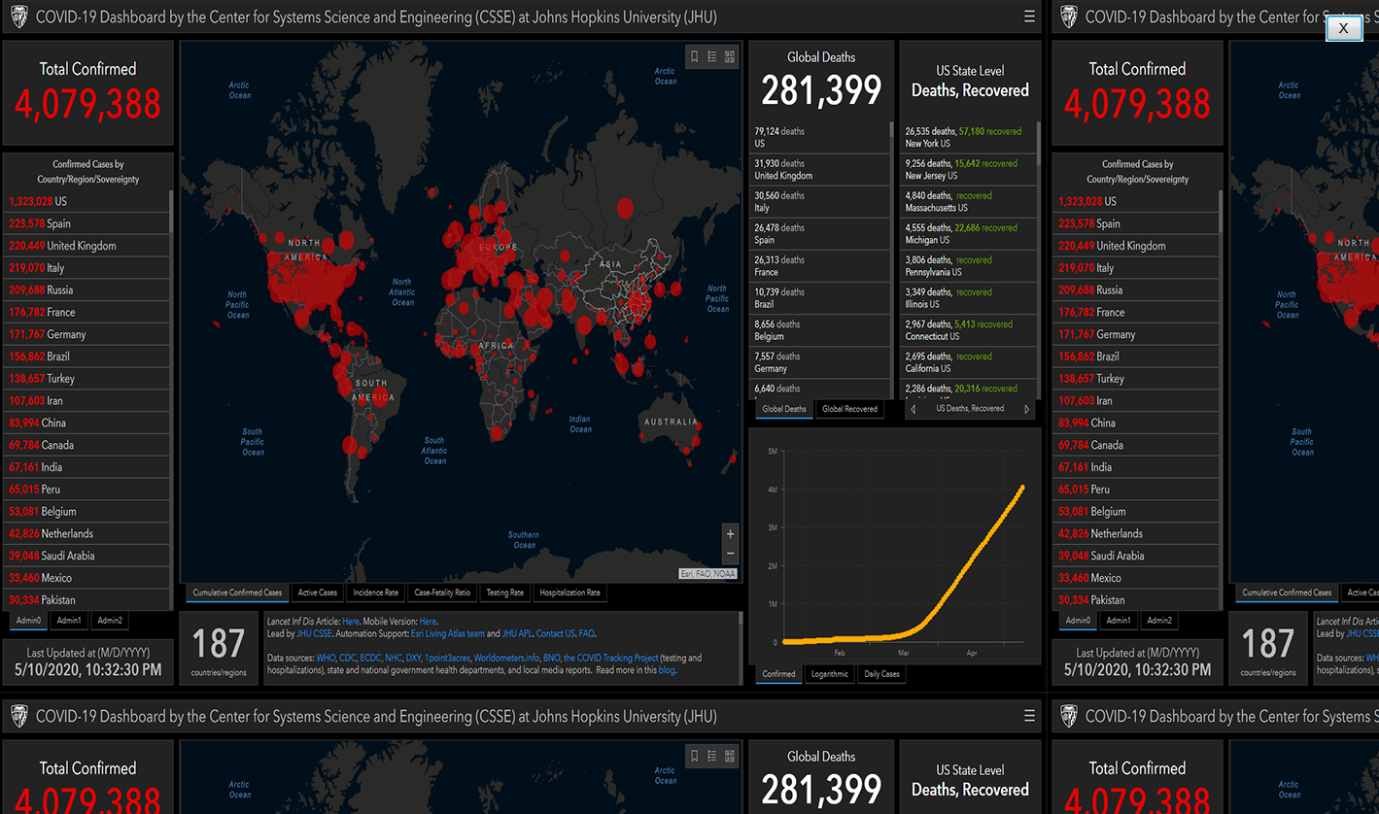Select the Confirmed chart tab
This screenshot has height=814, width=1379.
tap(778, 674)
